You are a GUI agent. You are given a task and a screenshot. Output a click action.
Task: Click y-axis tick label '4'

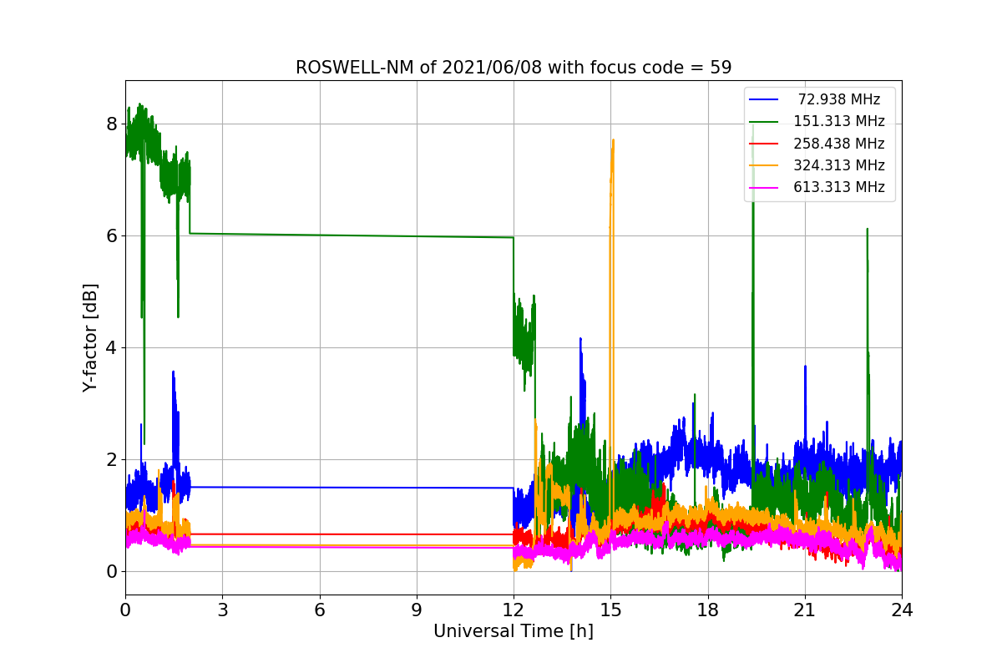[112, 348]
